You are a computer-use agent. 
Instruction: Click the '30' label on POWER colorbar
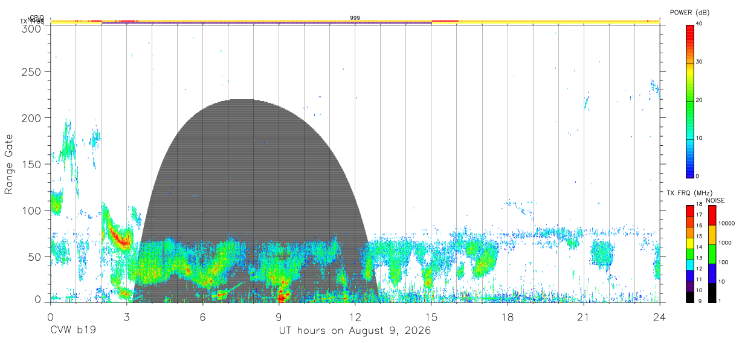pyautogui.click(x=700, y=62)
